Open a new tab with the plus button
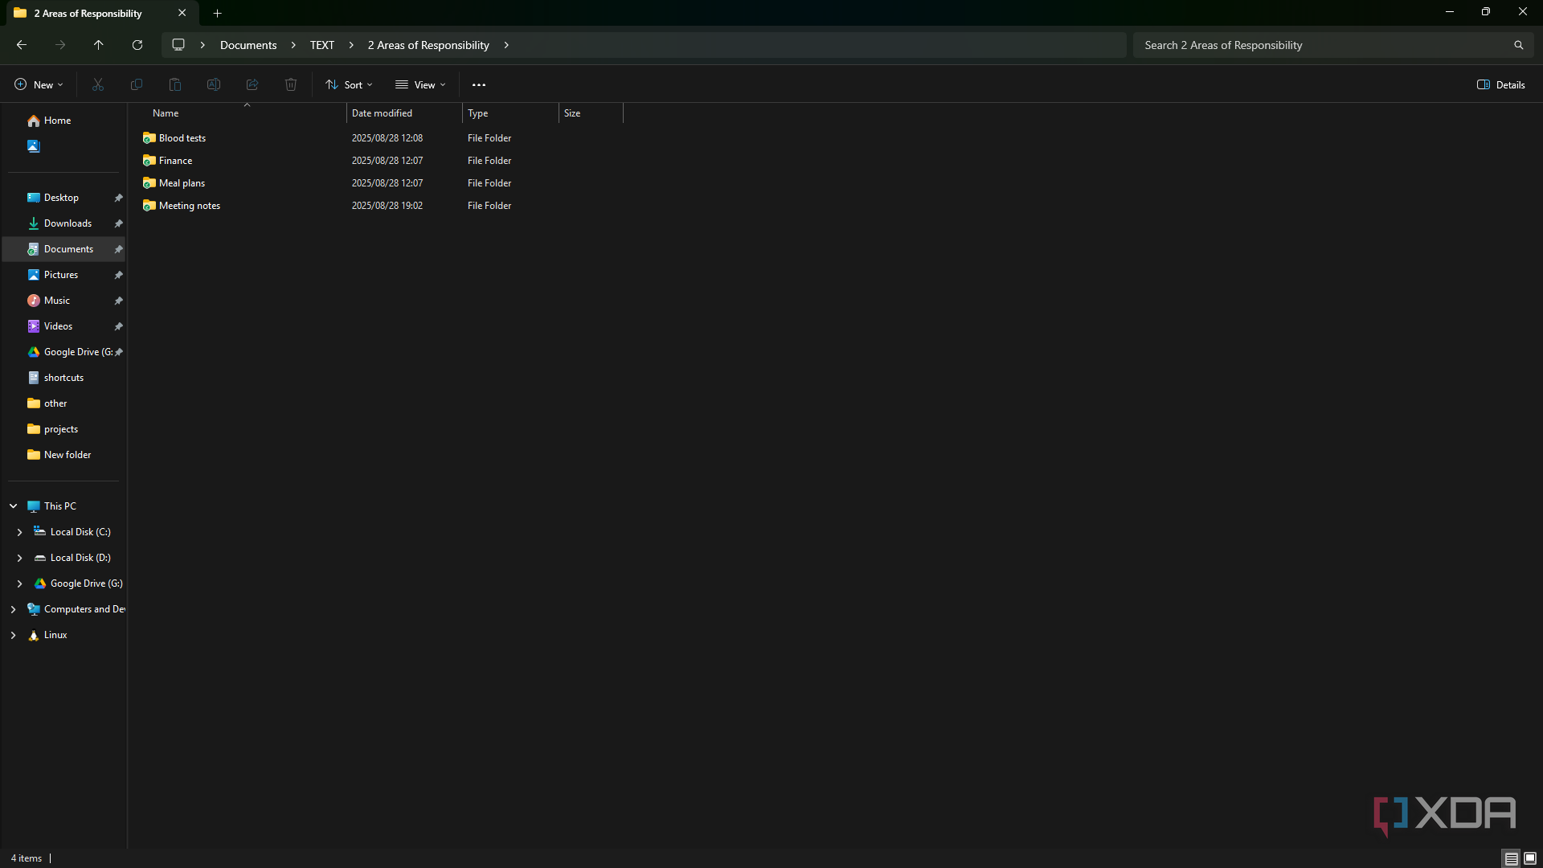 217,13
